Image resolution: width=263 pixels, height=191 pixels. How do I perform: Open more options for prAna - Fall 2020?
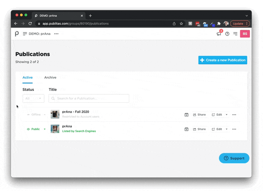click(234, 115)
